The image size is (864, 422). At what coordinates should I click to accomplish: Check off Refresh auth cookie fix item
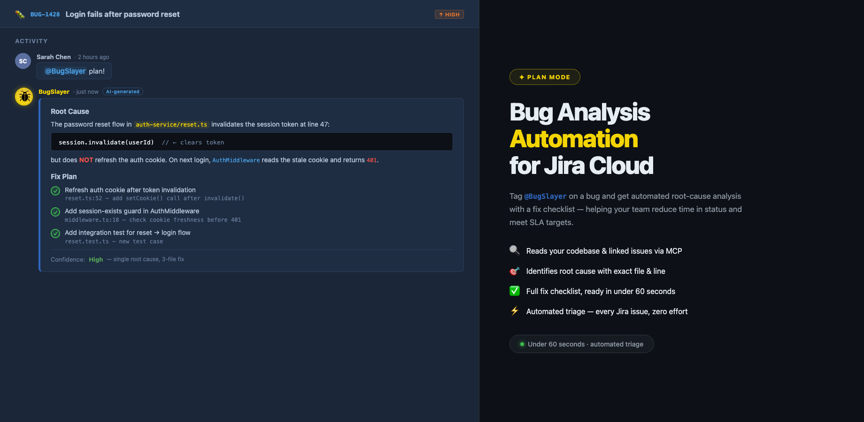[55, 191]
